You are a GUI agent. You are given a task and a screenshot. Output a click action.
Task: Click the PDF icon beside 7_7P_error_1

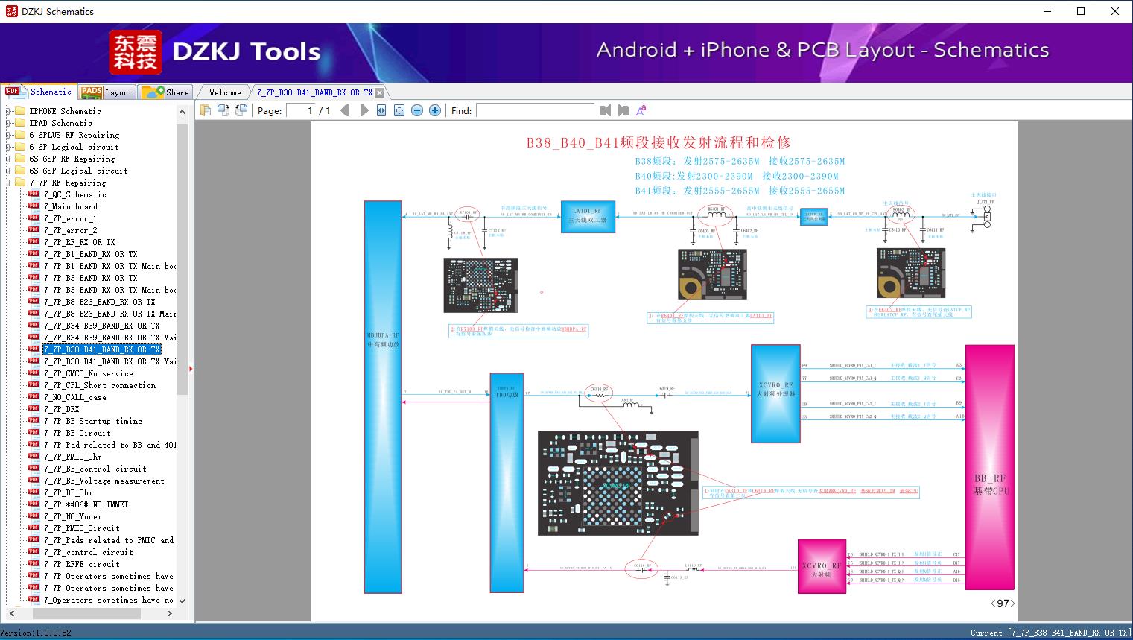[34, 218]
